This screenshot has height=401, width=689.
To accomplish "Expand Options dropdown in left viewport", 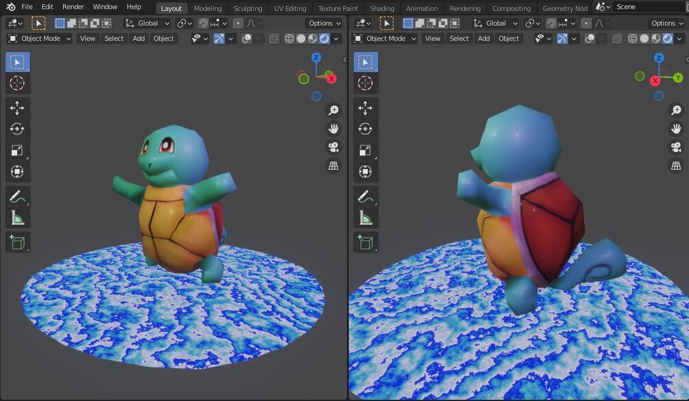I will click(324, 23).
